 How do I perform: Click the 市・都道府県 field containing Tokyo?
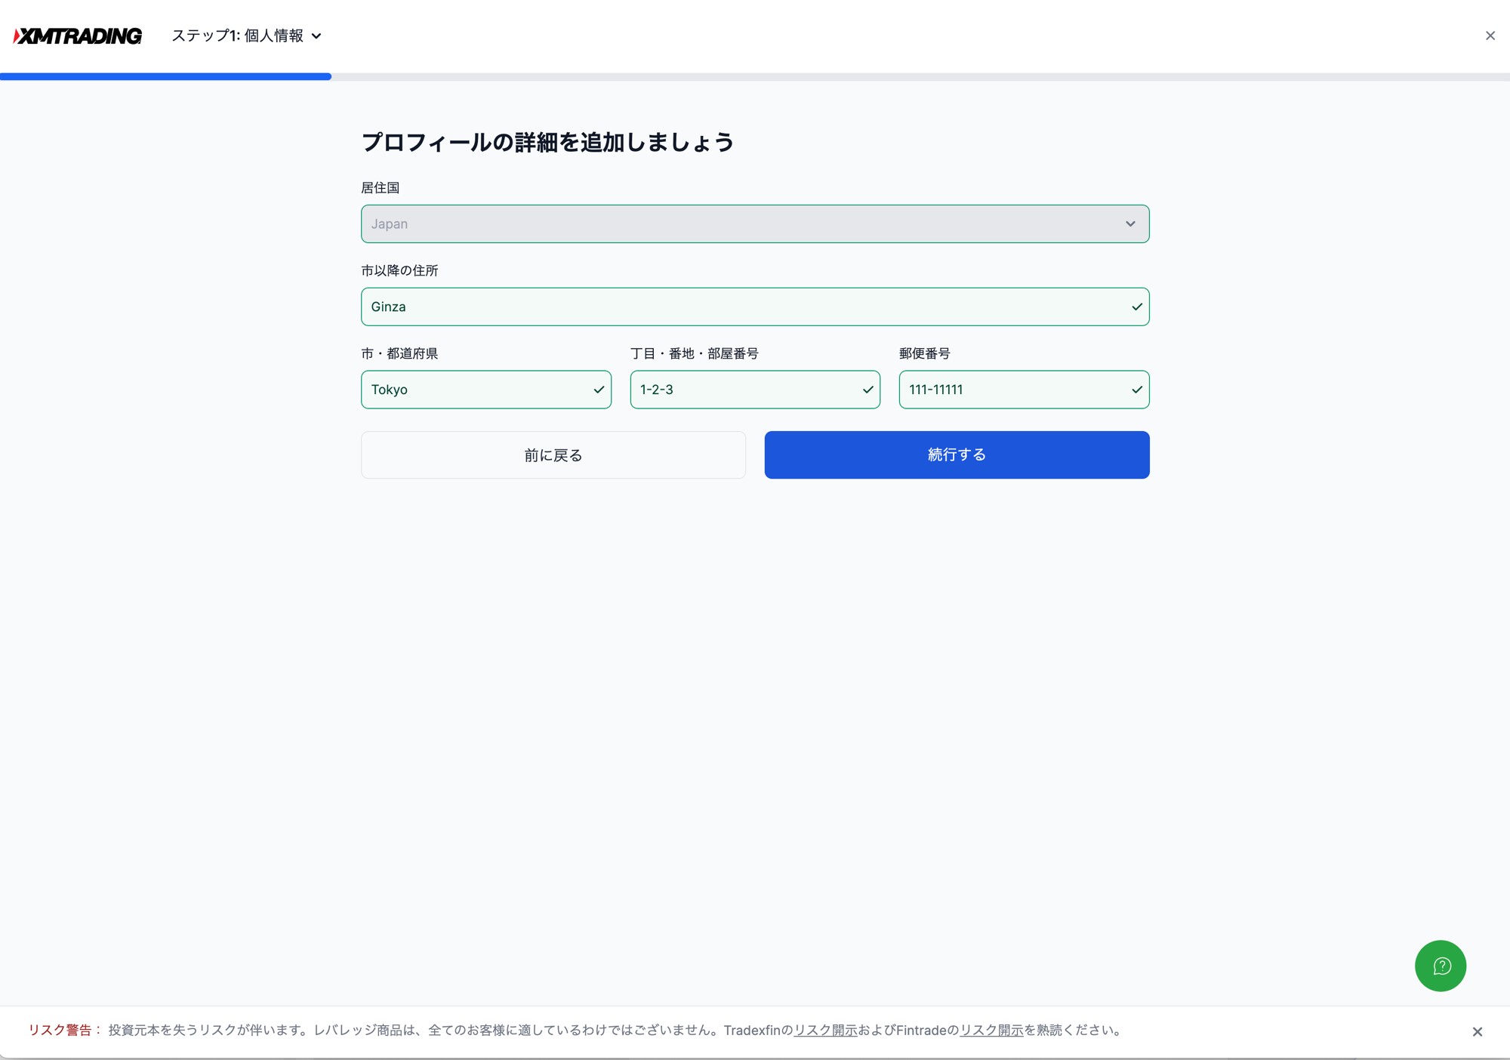[486, 390]
